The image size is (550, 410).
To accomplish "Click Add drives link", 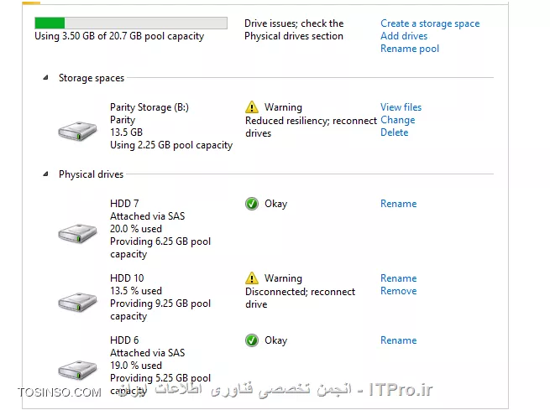I will (x=404, y=36).
